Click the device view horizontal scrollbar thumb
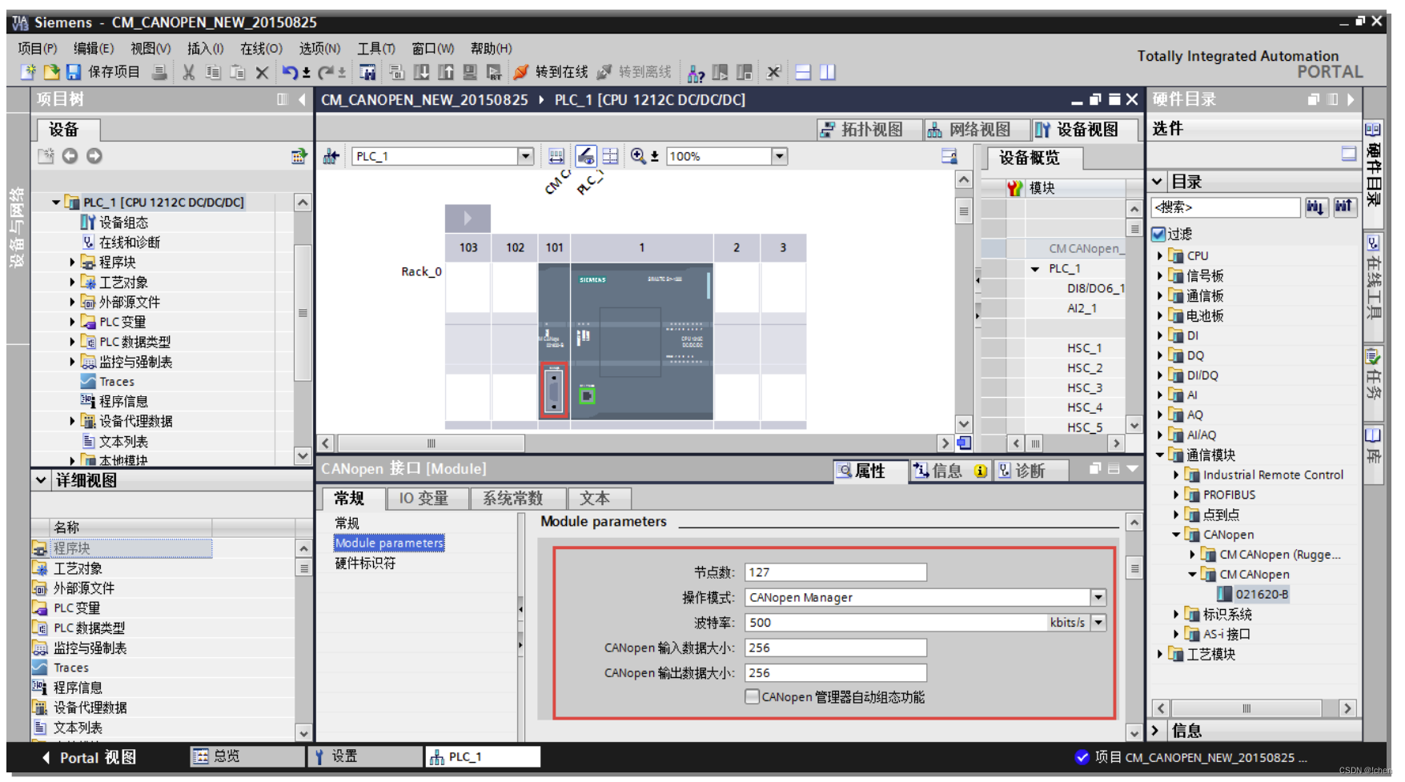This screenshot has height=782, width=1405. click(431, 443)
